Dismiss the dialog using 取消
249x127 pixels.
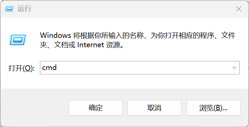coord(154,108)
